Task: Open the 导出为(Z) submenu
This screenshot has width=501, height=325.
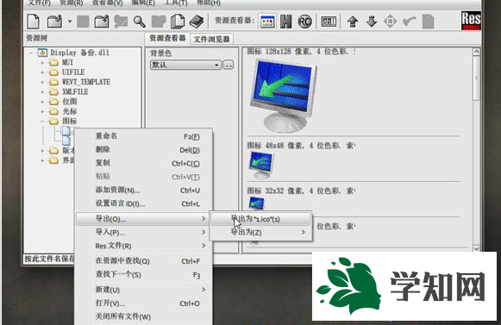Action: click(x=260, y=232)
